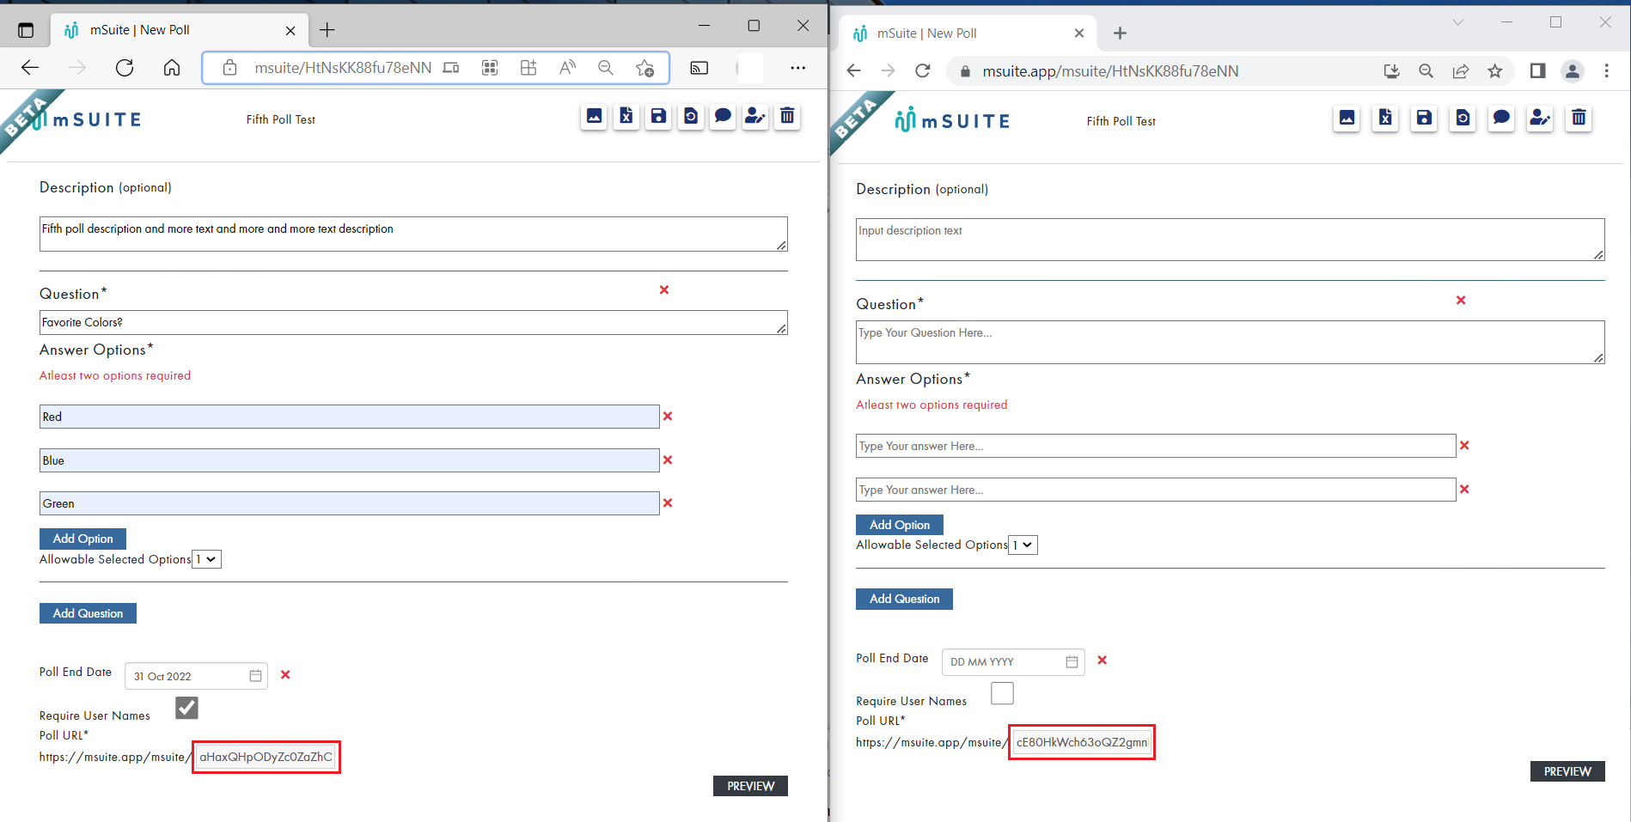Enable Require User Names in the right window

tap(1002, 693)
